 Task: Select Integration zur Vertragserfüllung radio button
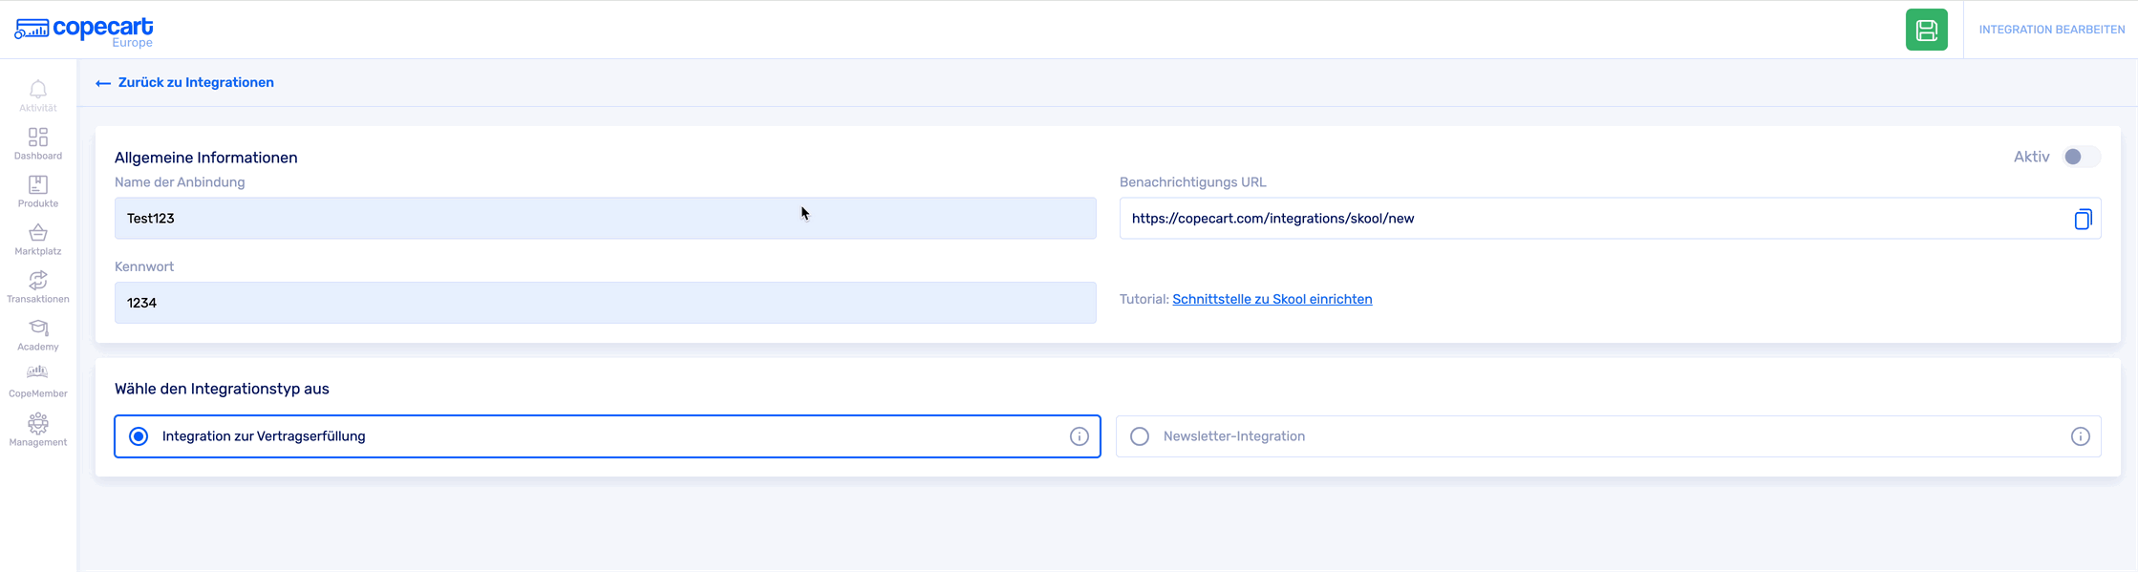click(x=139, y=436)
